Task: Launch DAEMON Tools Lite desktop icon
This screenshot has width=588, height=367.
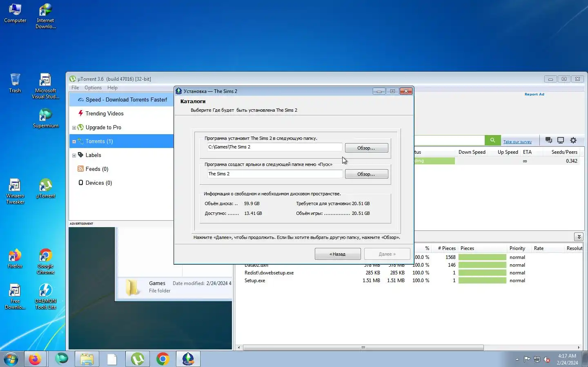Action: (45, 296)
